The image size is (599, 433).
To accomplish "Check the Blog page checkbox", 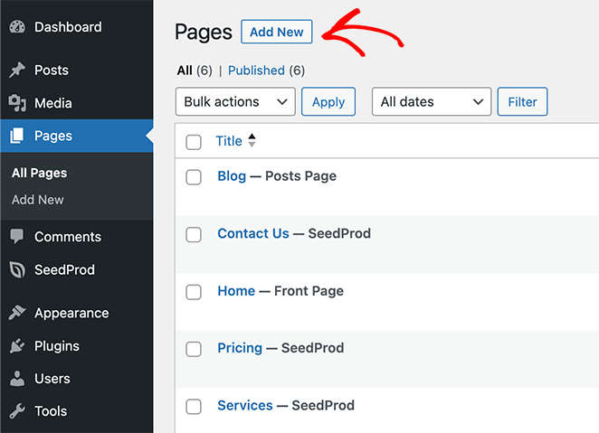I will point(194,177).
